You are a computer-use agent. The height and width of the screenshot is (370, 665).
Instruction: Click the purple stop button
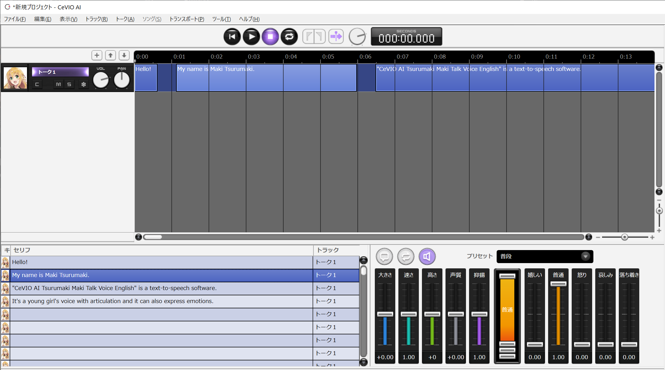[x=270, y=37]
